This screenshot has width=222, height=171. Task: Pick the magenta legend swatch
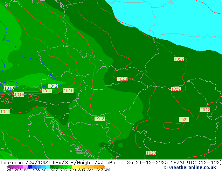(x=21, y=166)
